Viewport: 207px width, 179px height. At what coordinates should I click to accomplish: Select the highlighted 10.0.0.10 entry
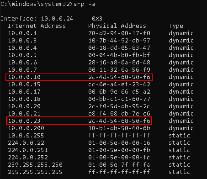pos(79,77)
